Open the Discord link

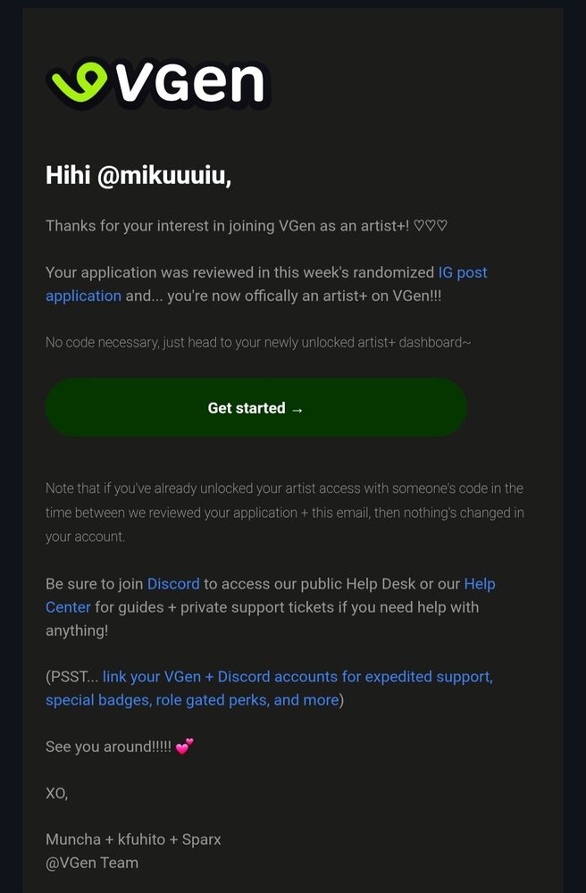[173, 584]
